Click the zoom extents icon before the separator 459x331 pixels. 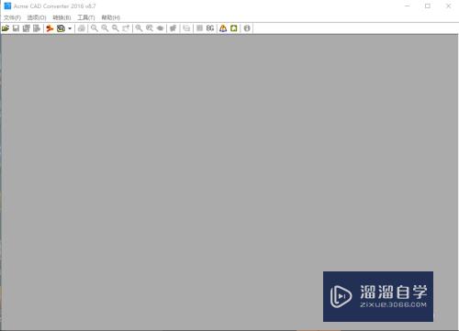pyautogui.click(x=126, y=28)
